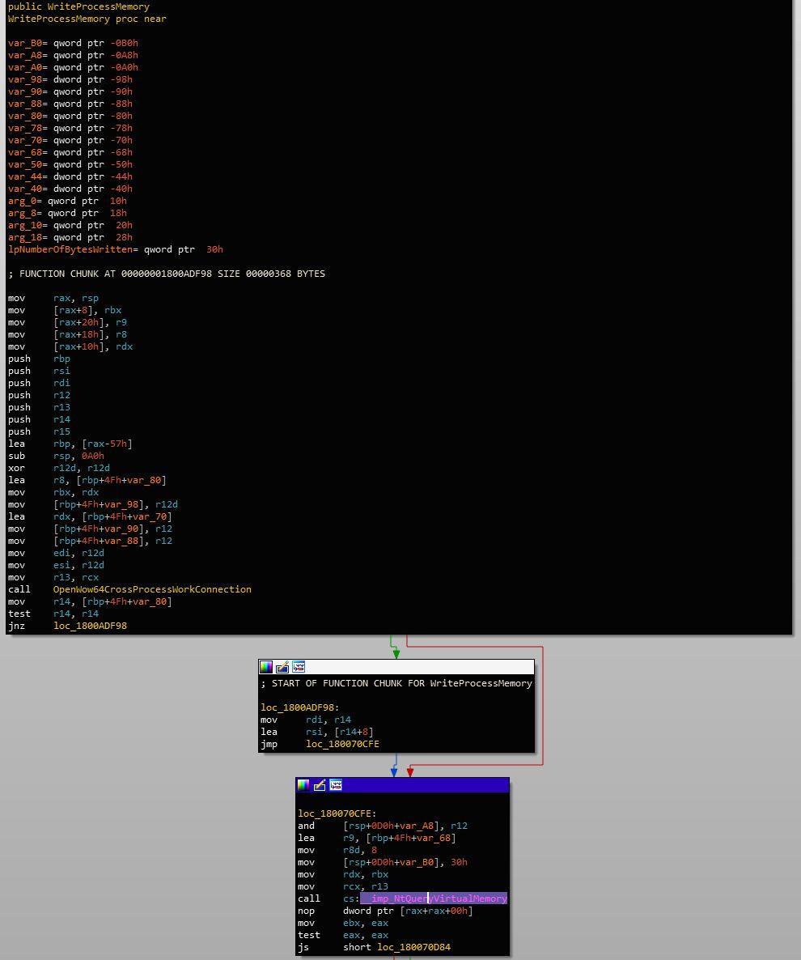The height and width of the screenshot is (960, 801).
Task: Click the var_98 dword variable definition
Action: click(x=70, y=79)
